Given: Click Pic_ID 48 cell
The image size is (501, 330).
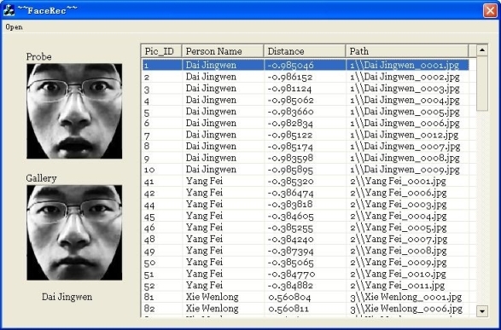Looking at the screenshot, I should tap(149, 239).
